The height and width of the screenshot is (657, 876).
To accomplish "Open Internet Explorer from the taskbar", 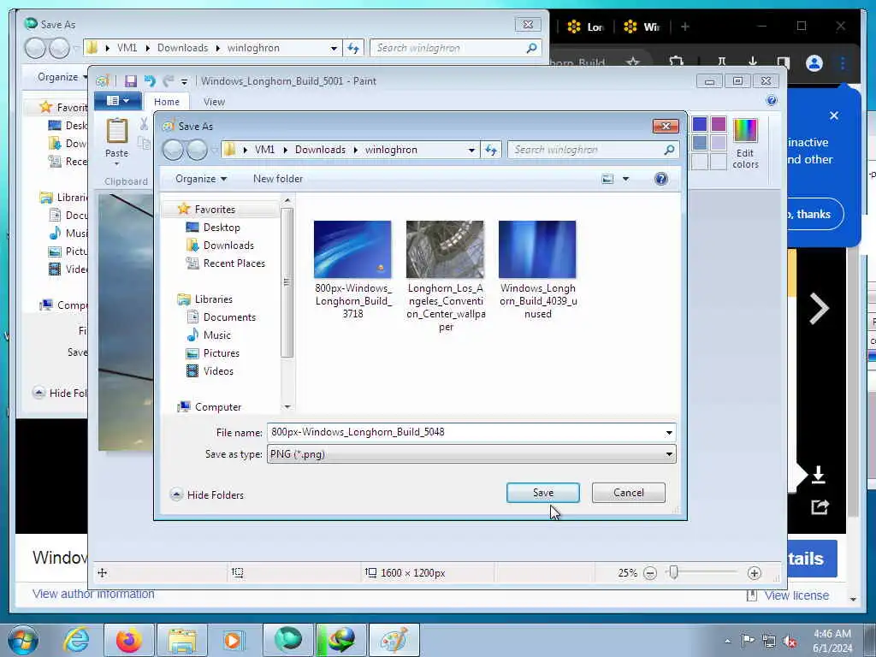I will [x=76, y=640].
